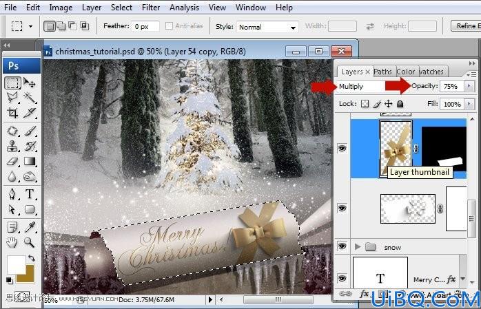Select the black layer mask thumbnail
Image resolution: width=481 pixels, height=309 pixels.
click(444, 149)
